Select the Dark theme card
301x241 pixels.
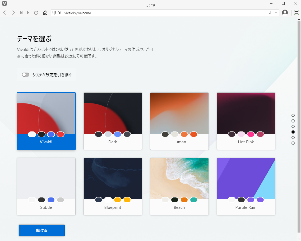tap(113, 121)
